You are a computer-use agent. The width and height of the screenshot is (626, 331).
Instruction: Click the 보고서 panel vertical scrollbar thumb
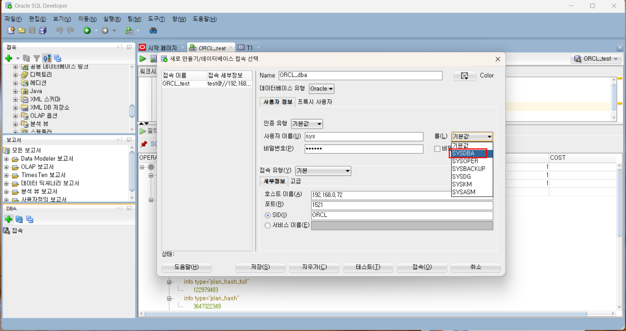[132, 171]
